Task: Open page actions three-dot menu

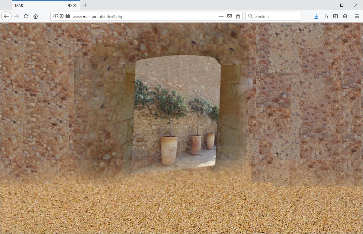Action: click(221, 16)
